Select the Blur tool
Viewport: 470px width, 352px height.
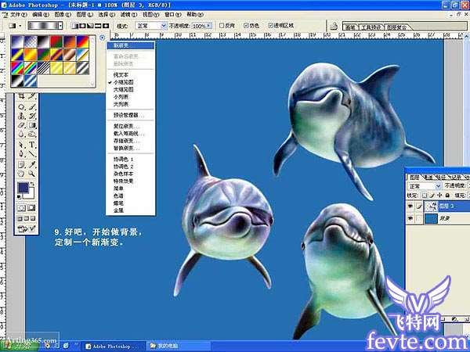coord(21,134)
